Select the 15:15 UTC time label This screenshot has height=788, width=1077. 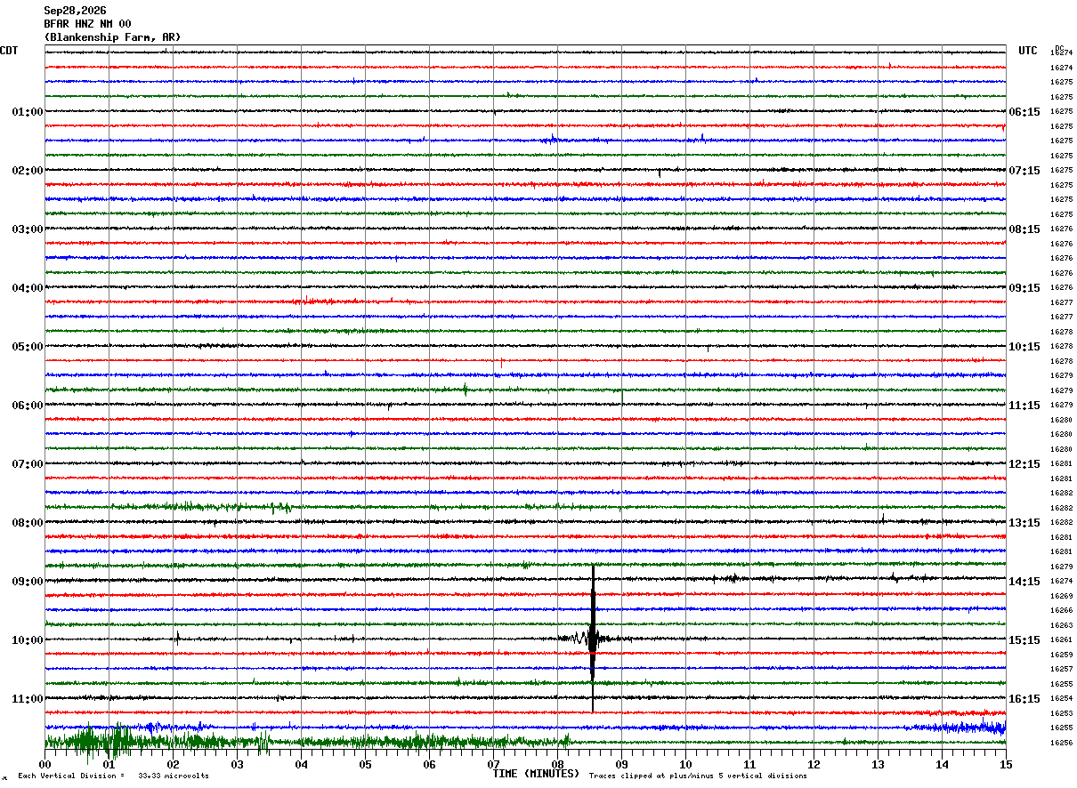coord(1024,640)
